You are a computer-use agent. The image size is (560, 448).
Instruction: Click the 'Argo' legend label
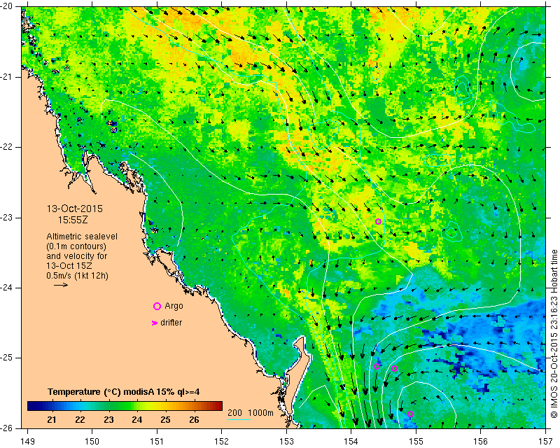tap(174, 306)
